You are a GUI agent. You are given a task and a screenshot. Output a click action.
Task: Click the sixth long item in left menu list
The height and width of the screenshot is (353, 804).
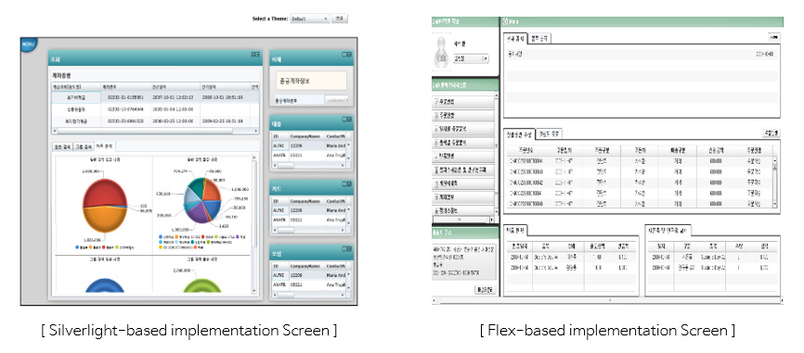tap(463, 170)
